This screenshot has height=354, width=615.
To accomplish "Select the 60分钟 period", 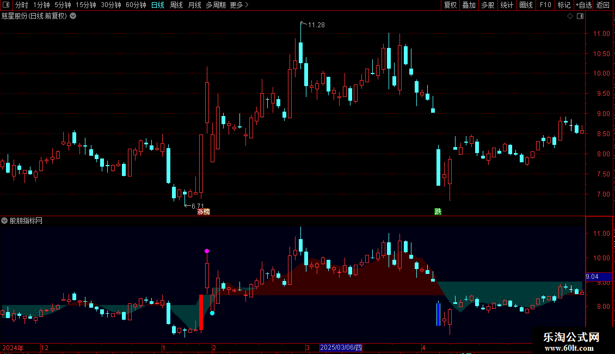I will tap(136, 5).
